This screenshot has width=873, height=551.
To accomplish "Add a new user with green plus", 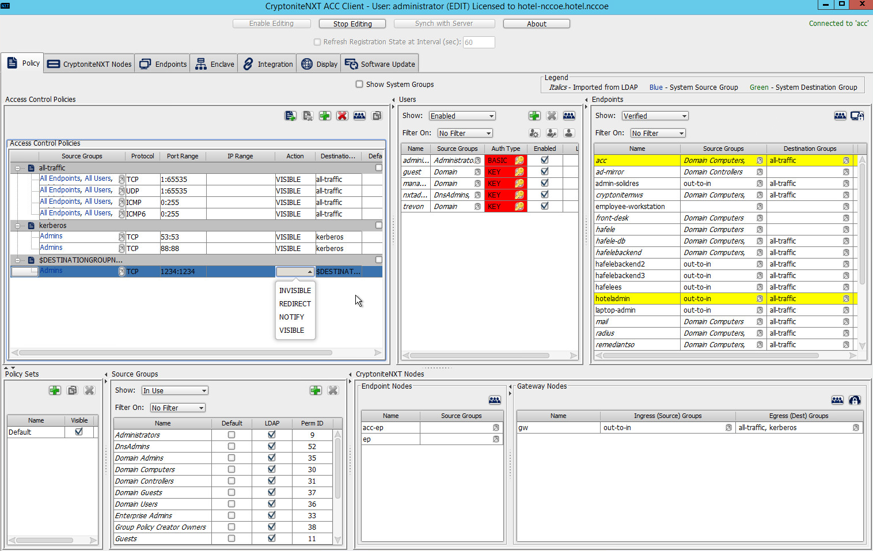I will point(534,116).
